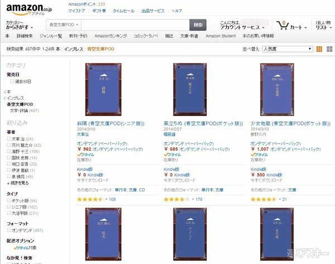
Task: Open the shopping cart icon
Action: pyautogui.click(x=282, y=25)
